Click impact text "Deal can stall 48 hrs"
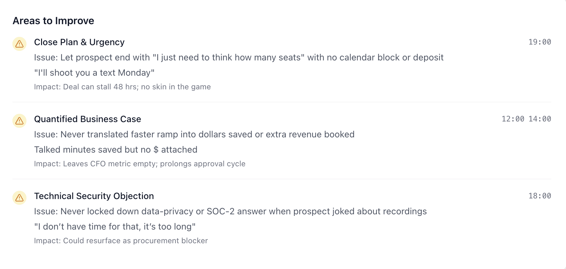Viewport: 566px width, 269px height. [122, 87]
